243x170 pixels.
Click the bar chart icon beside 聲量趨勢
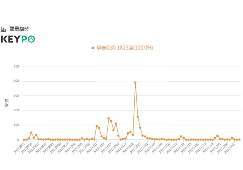coord(4,29)
